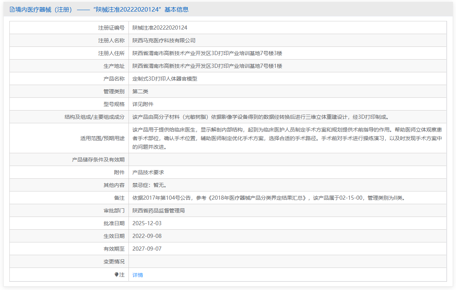456x290 pixels.
Task: Click the 结构及组成/主要组成成分 label
Action: point(94,117)
